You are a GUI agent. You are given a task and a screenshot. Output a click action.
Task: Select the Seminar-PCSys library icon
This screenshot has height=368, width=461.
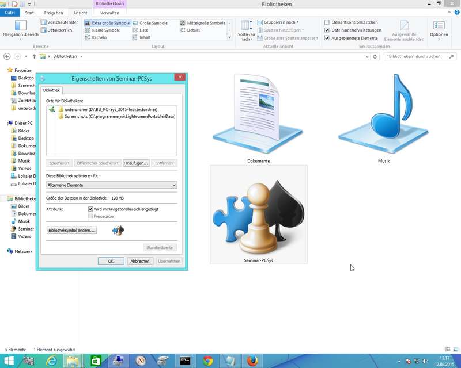tap(258, 215)
